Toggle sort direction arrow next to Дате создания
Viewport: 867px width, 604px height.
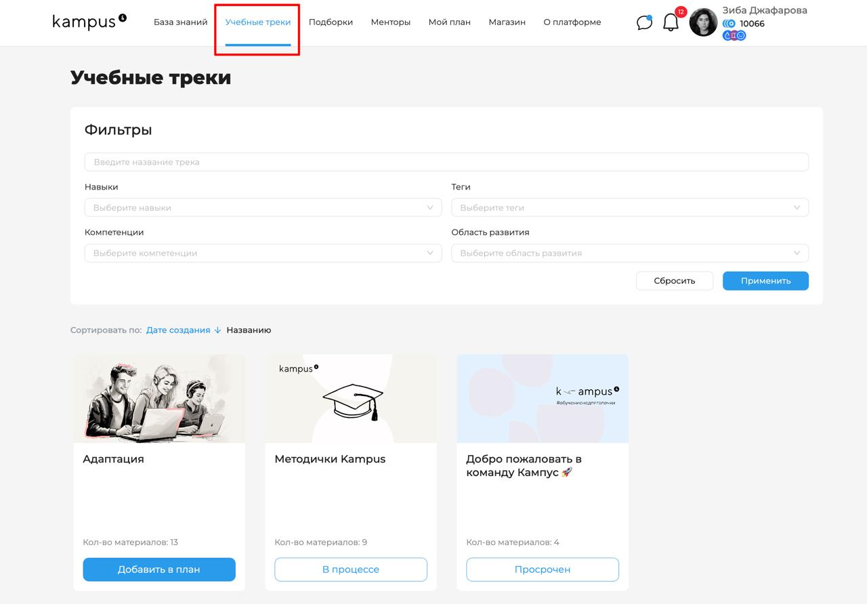click(217, 330)
